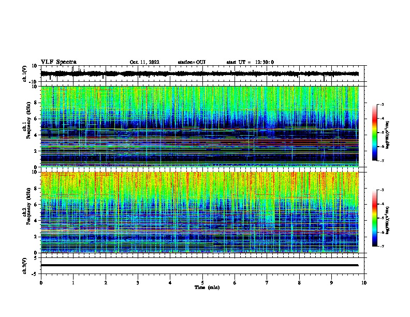Click "-7" on the ch.1 colorbar
The width and height of the screenshot is (410, 317).
(x=382, y=161)
